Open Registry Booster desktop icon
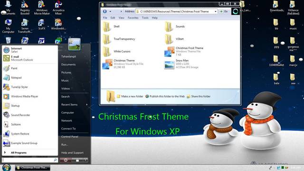Image resolution: width=304 pixels, height=171 pixels. pyautogui.click(x=25, y=8)
